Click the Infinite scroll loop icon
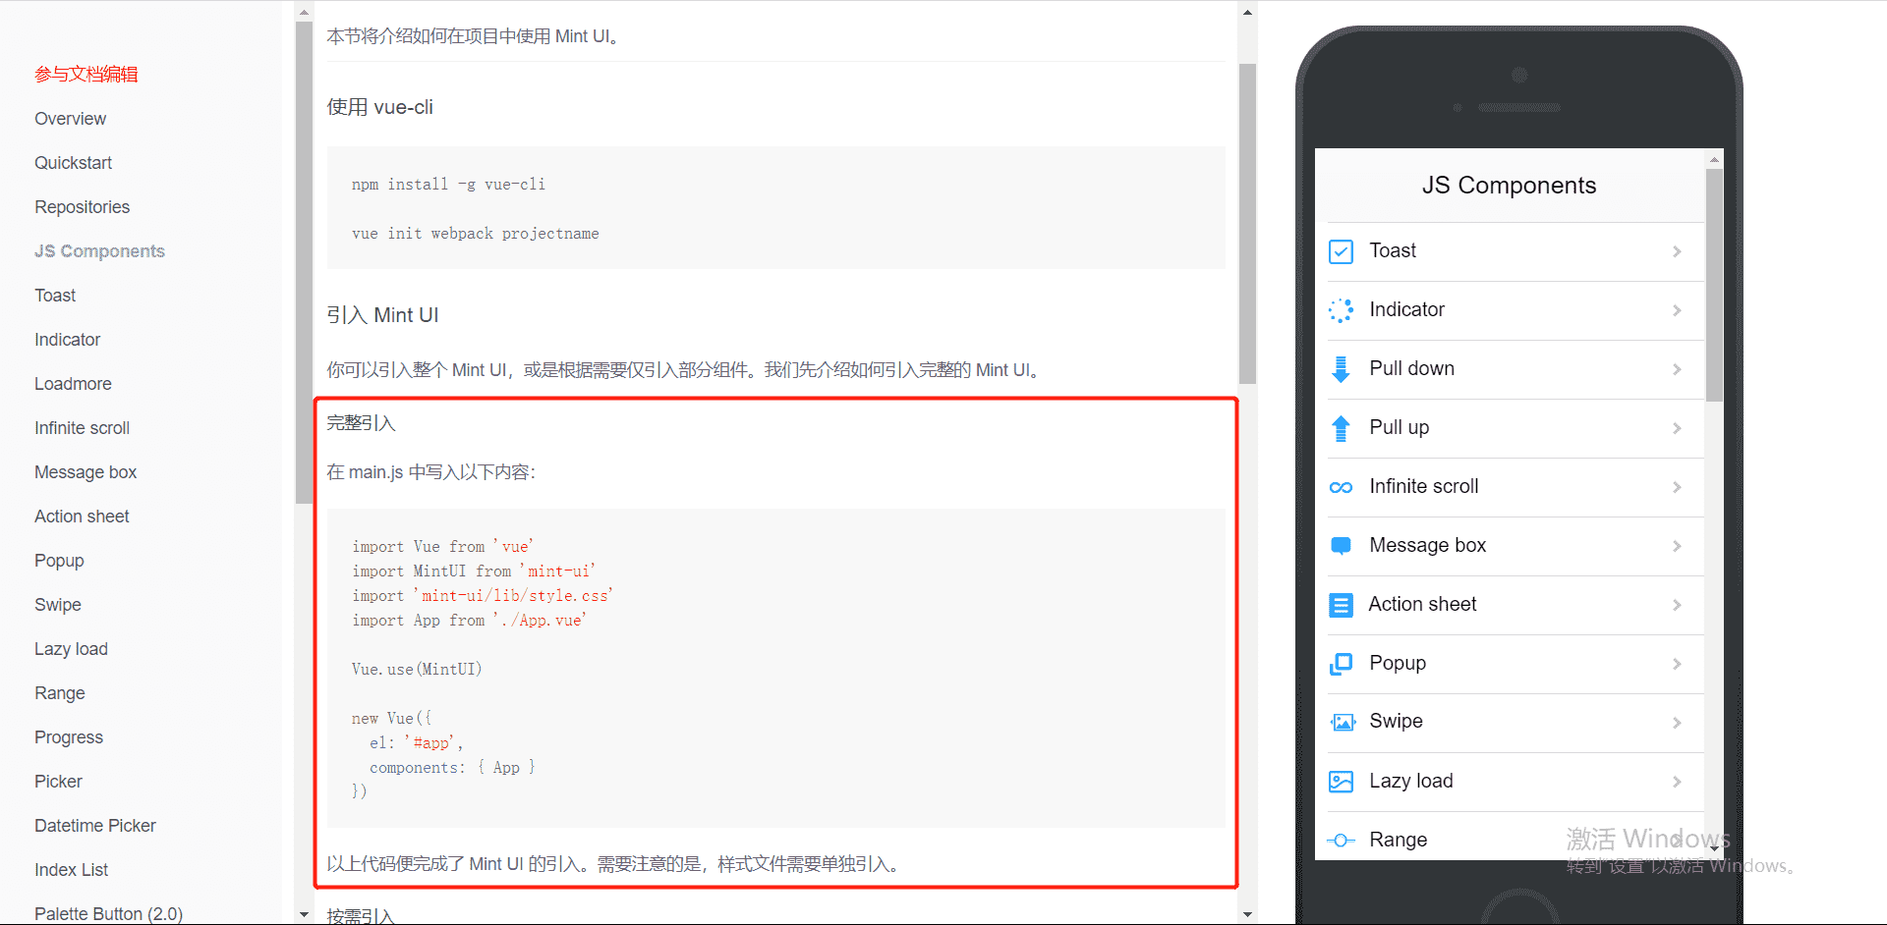 coord(1341,487)
